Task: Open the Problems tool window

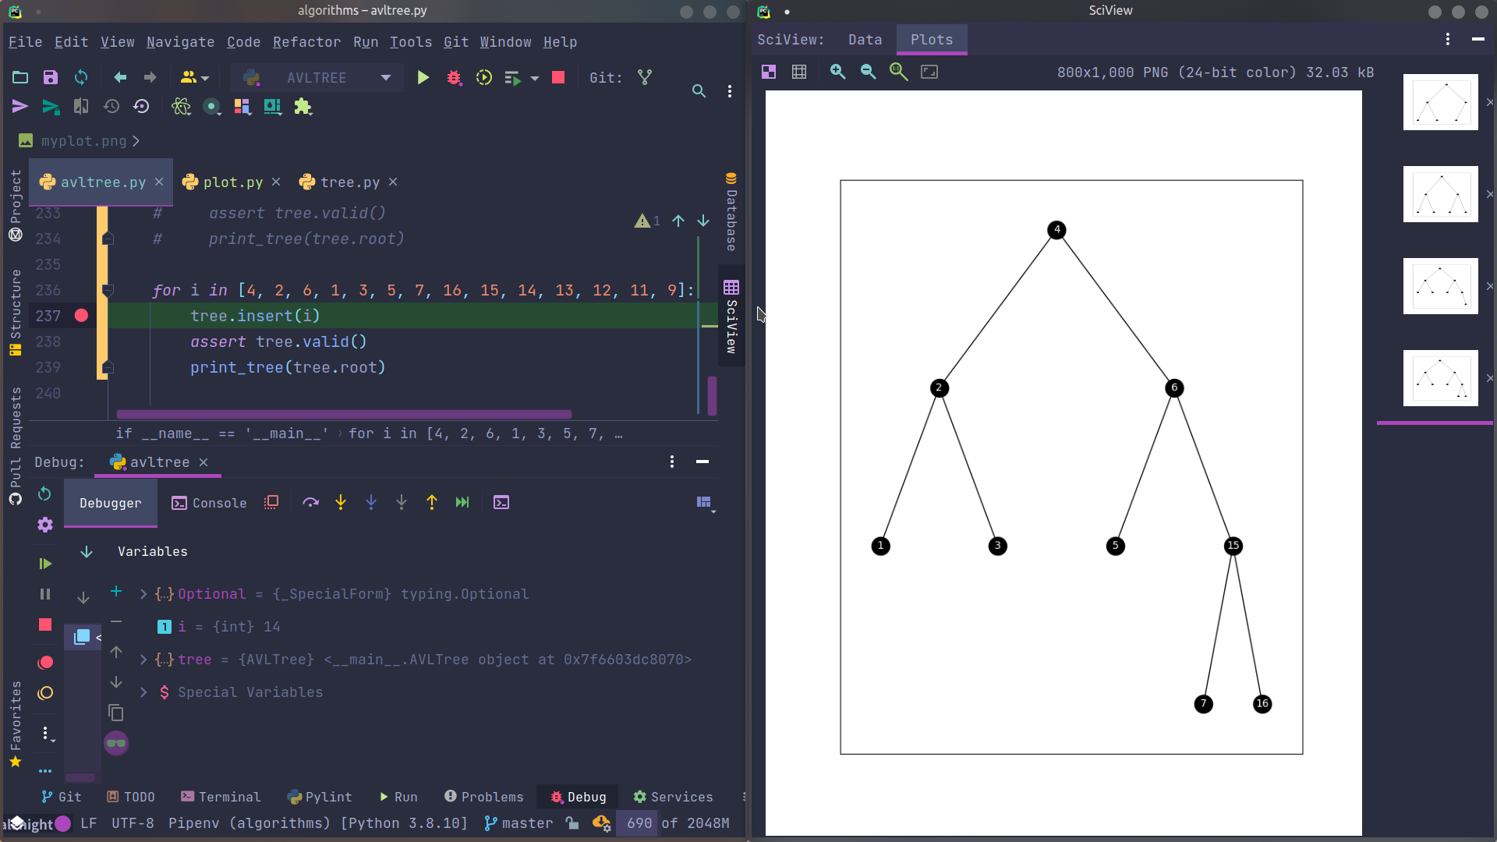Action: point(484,797)
